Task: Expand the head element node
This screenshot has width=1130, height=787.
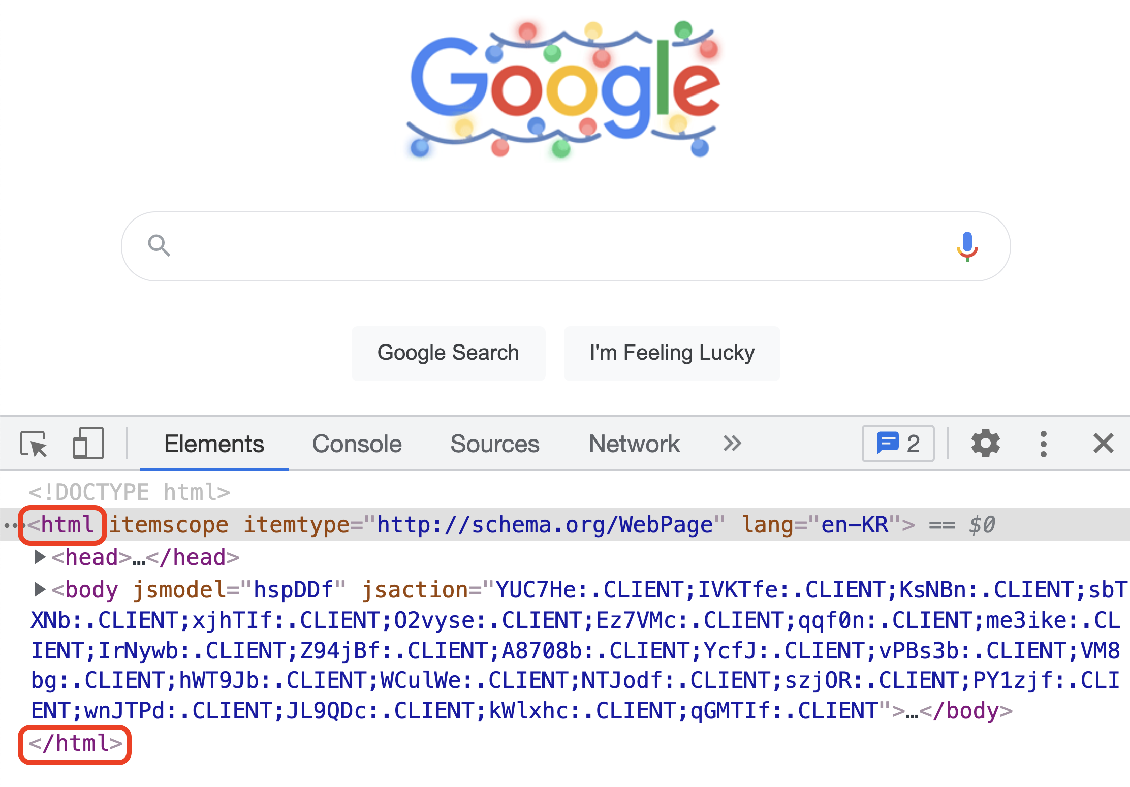Action: (x=39, y=557)
